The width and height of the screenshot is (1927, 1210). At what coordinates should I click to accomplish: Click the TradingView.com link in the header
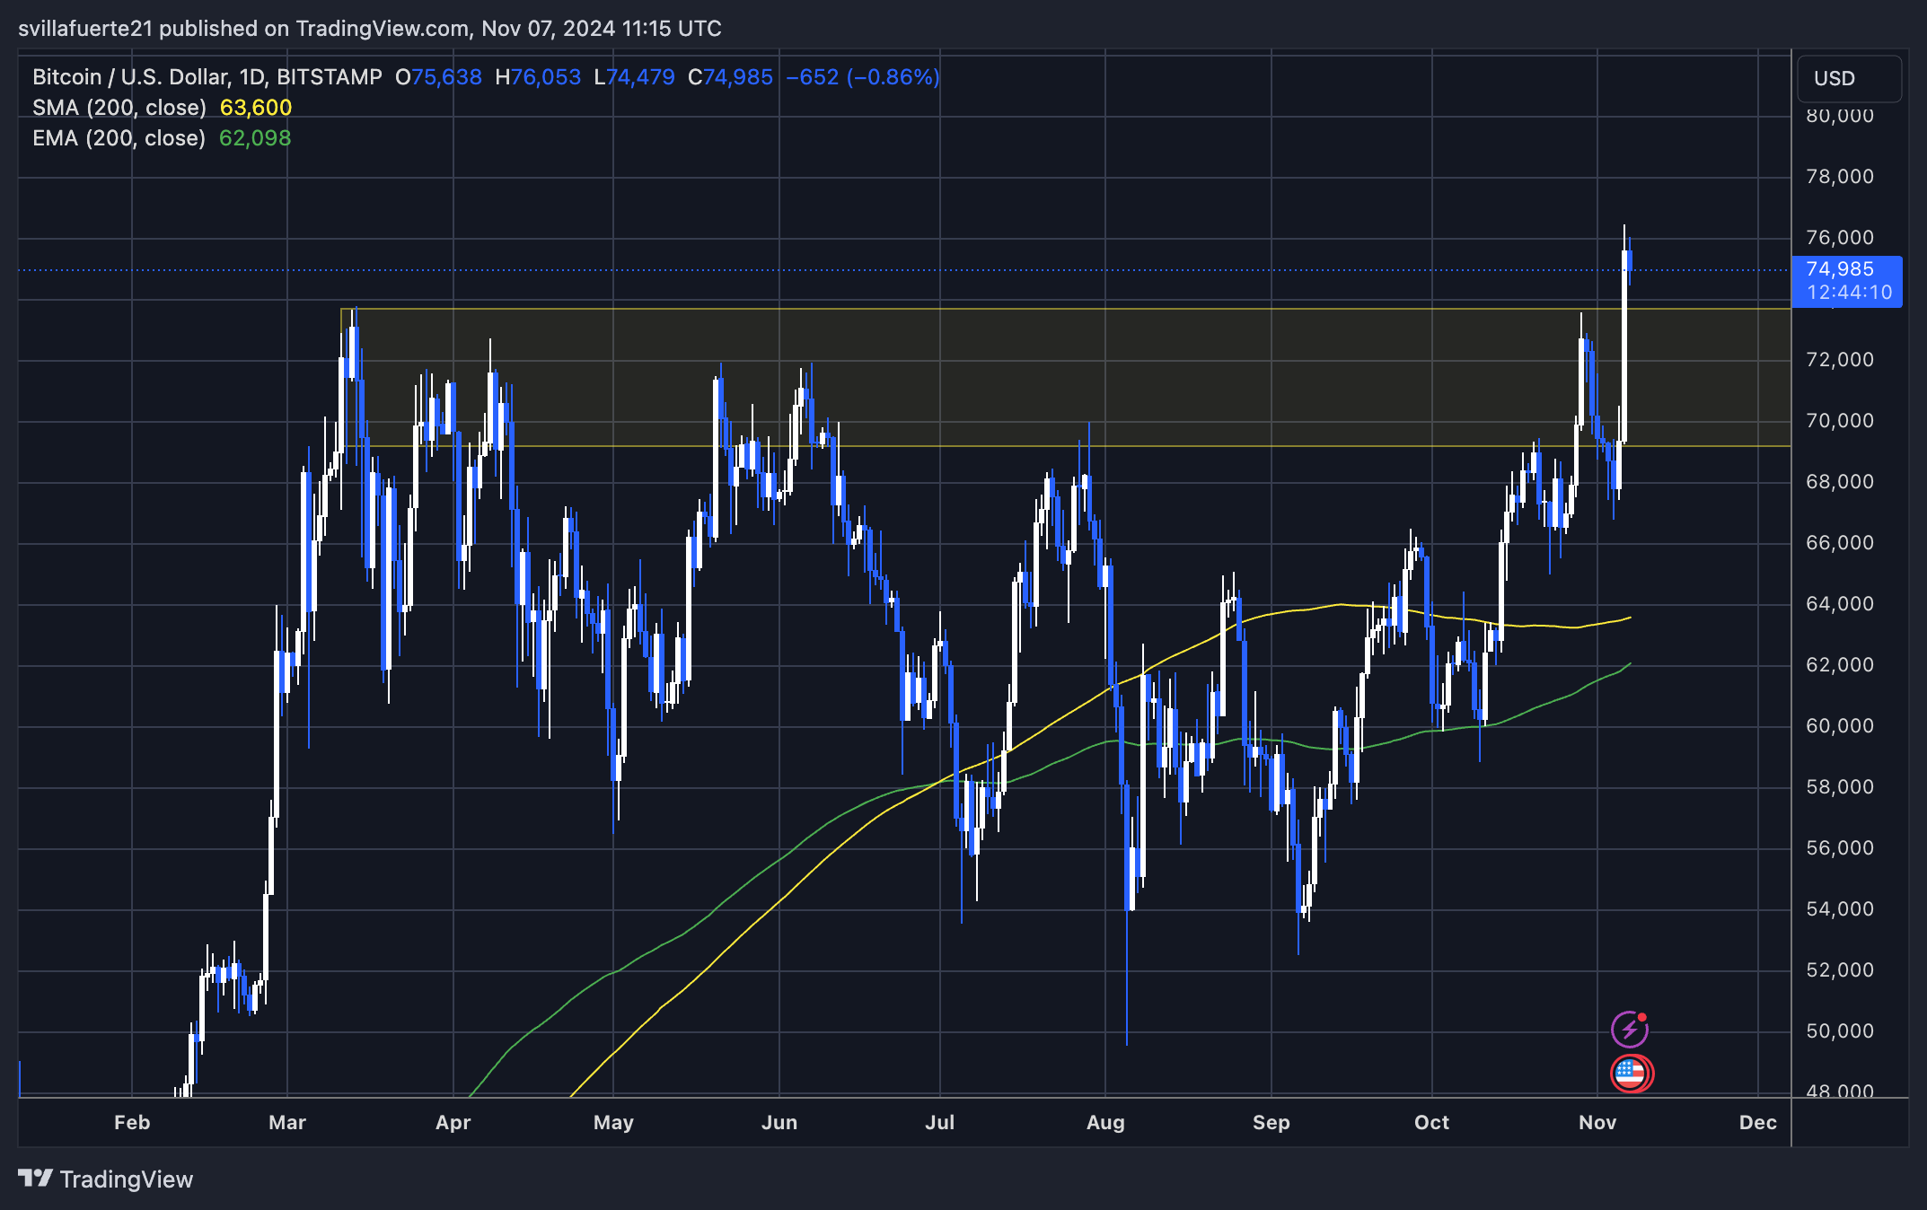[373, 28]
